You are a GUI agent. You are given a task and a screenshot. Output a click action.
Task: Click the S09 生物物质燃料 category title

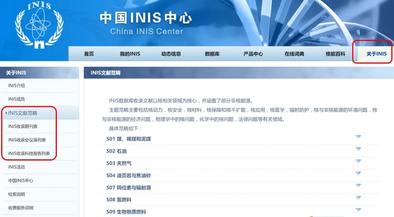click(126, 212)
